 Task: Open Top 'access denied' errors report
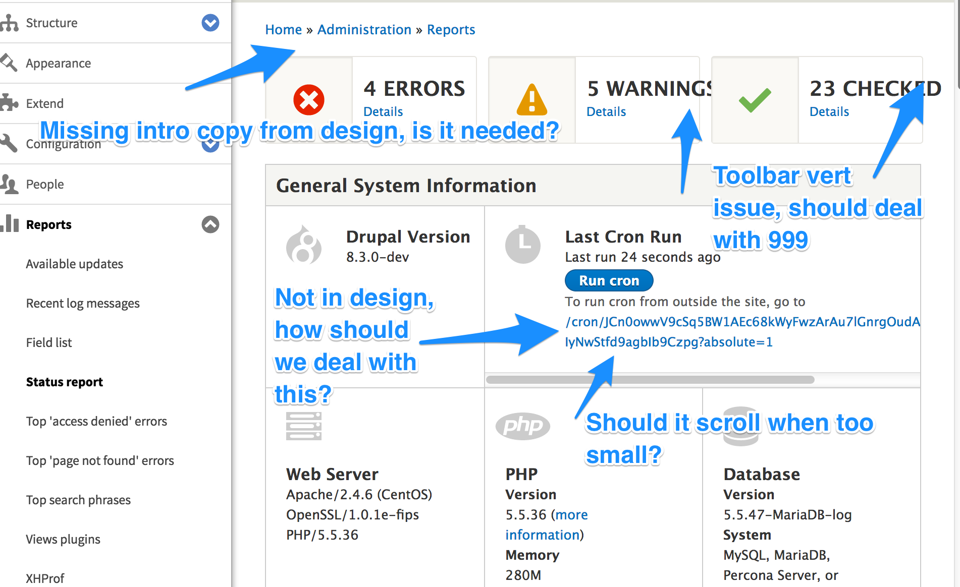point(96,421)
